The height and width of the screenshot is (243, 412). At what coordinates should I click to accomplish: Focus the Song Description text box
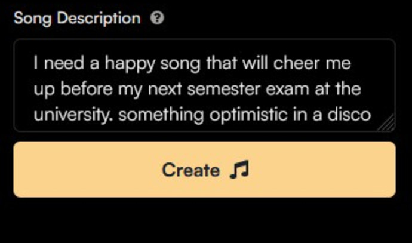coord(204,85)
